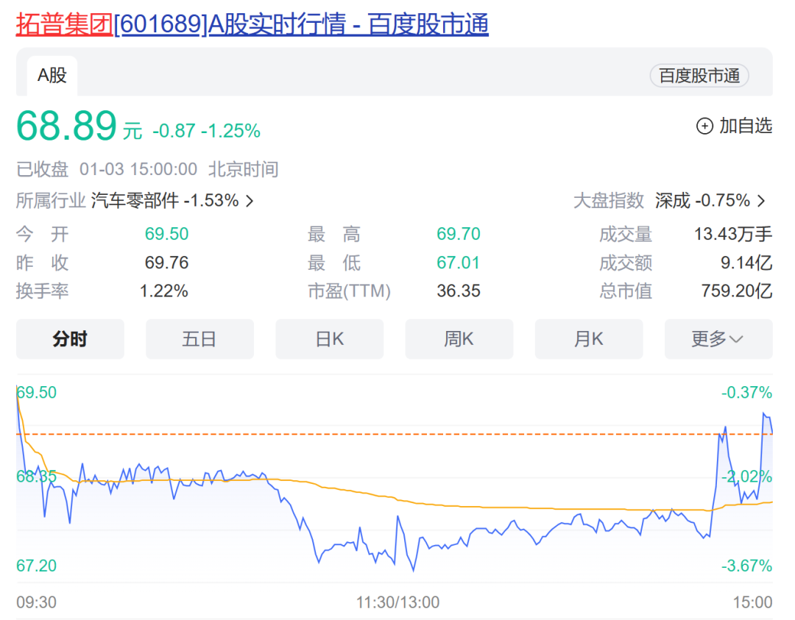This screenshot has width=795, height=620.
Task: Select the A股 tab
Action: 52,76
